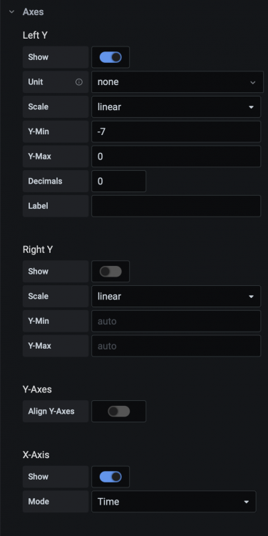Click the Unit dropdown chevron arrow
The height and width of the screenshot is (536, 268).
[x=252, y=82]
